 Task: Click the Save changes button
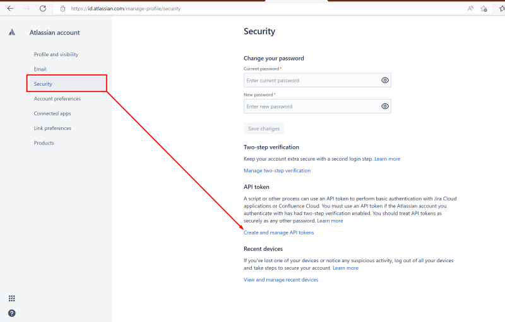click(x=264, y=129)
